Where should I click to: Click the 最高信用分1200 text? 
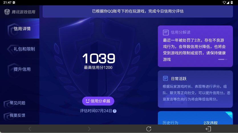98,67
